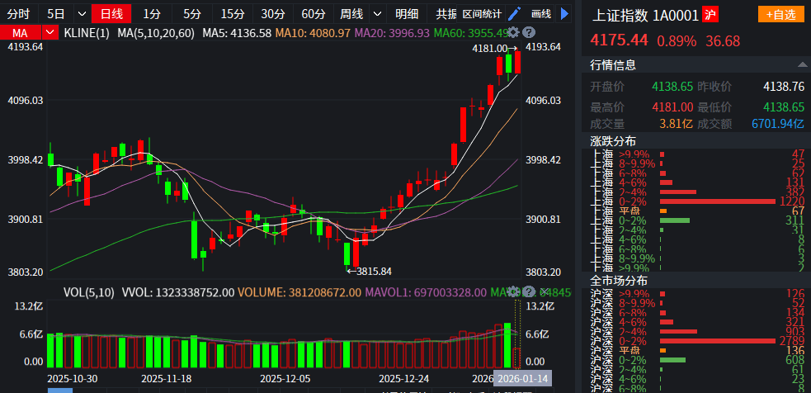811x393 pixels.
Task: Open settings gear in the VOL panel
Action: [513, 291]
